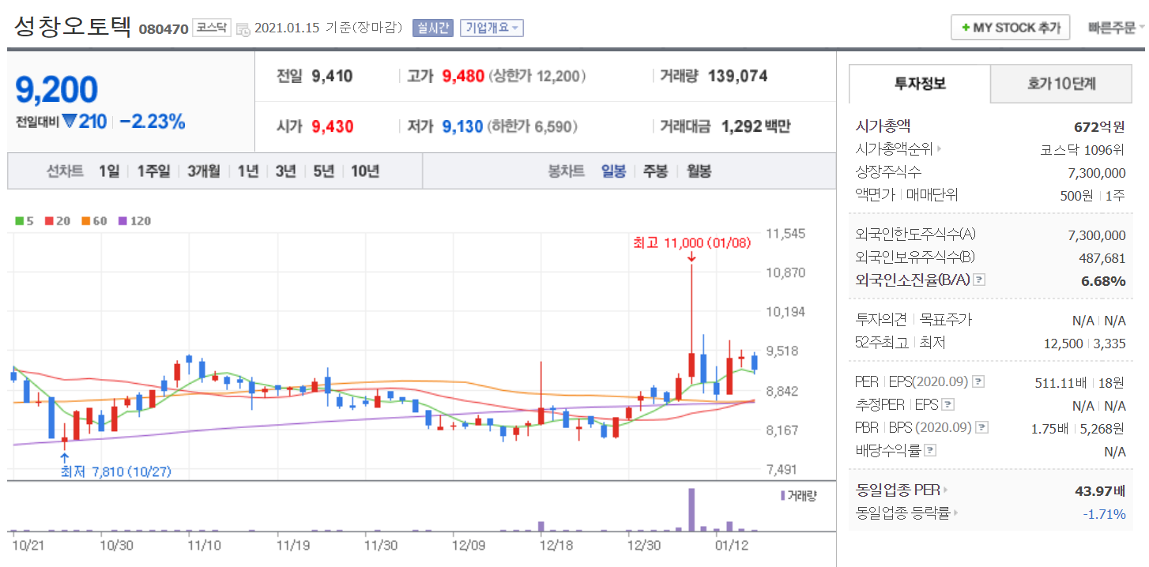Click help icon beside PBR BPS(2020.09)
The height and width of the screenshot is (567, 1149).
tap(981, 428)
